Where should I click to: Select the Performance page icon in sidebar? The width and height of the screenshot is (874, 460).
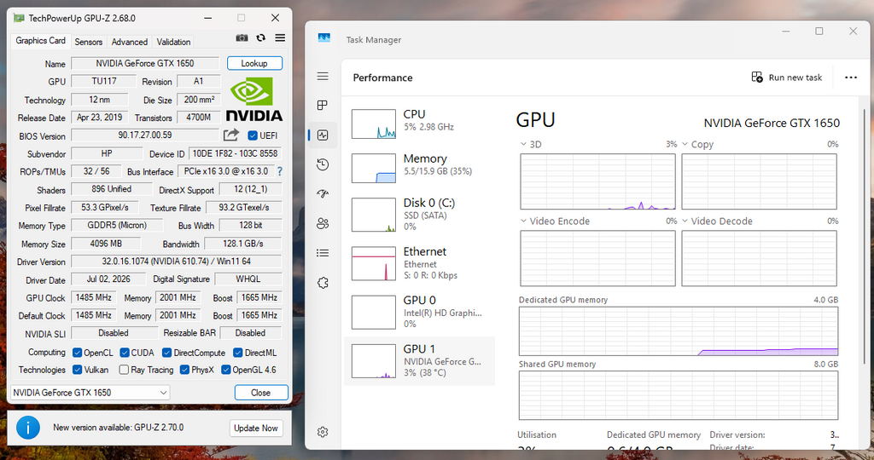(323, 135)
